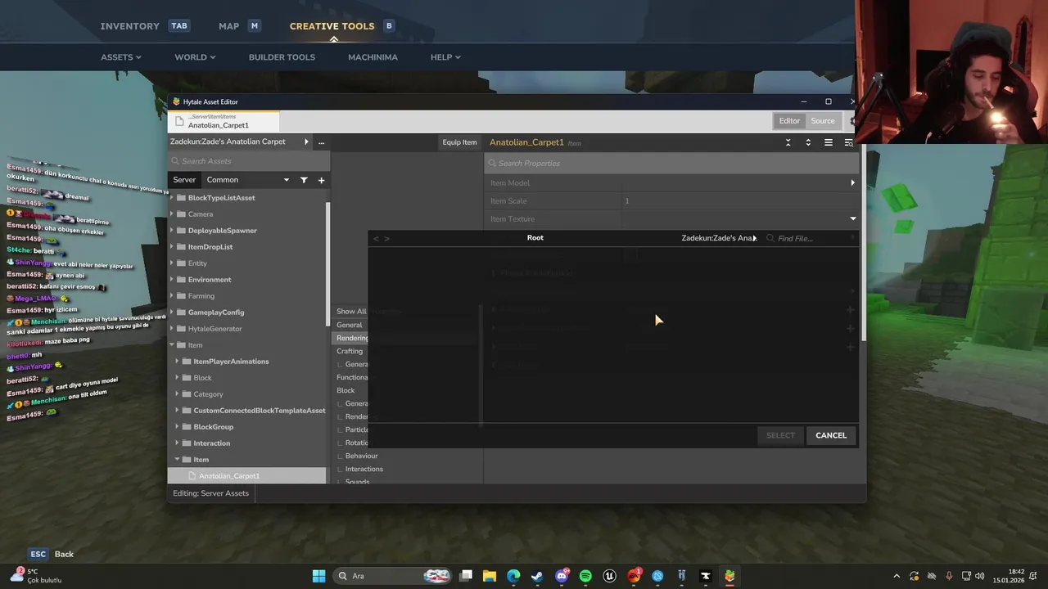This screenshot has height=589, width=1048.
Task: Switch to Source view
Action: click(x=823, y=121)
